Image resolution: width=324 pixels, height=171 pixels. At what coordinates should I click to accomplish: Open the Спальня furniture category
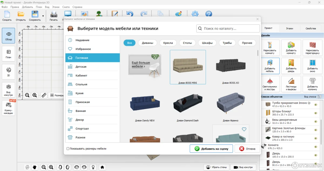point(93,84)
